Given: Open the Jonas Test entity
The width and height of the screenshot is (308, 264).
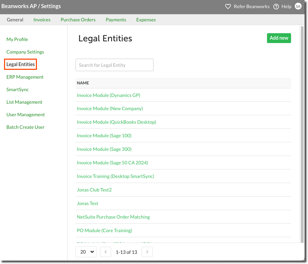Looking at the screenshot, I should (x=87, y=203).
